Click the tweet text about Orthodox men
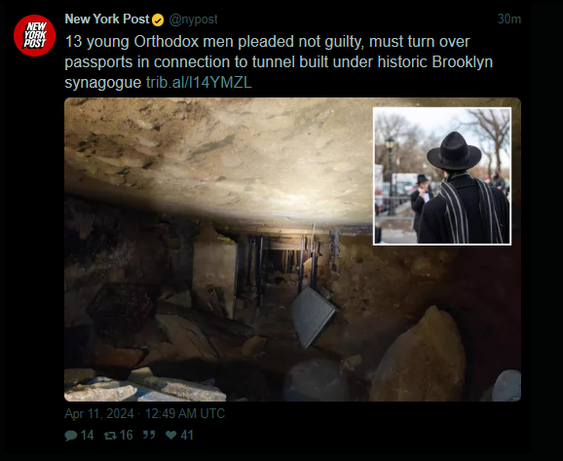 point(279,61)
